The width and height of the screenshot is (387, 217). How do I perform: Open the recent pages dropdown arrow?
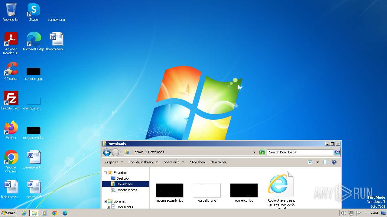(x=121, y=153)
